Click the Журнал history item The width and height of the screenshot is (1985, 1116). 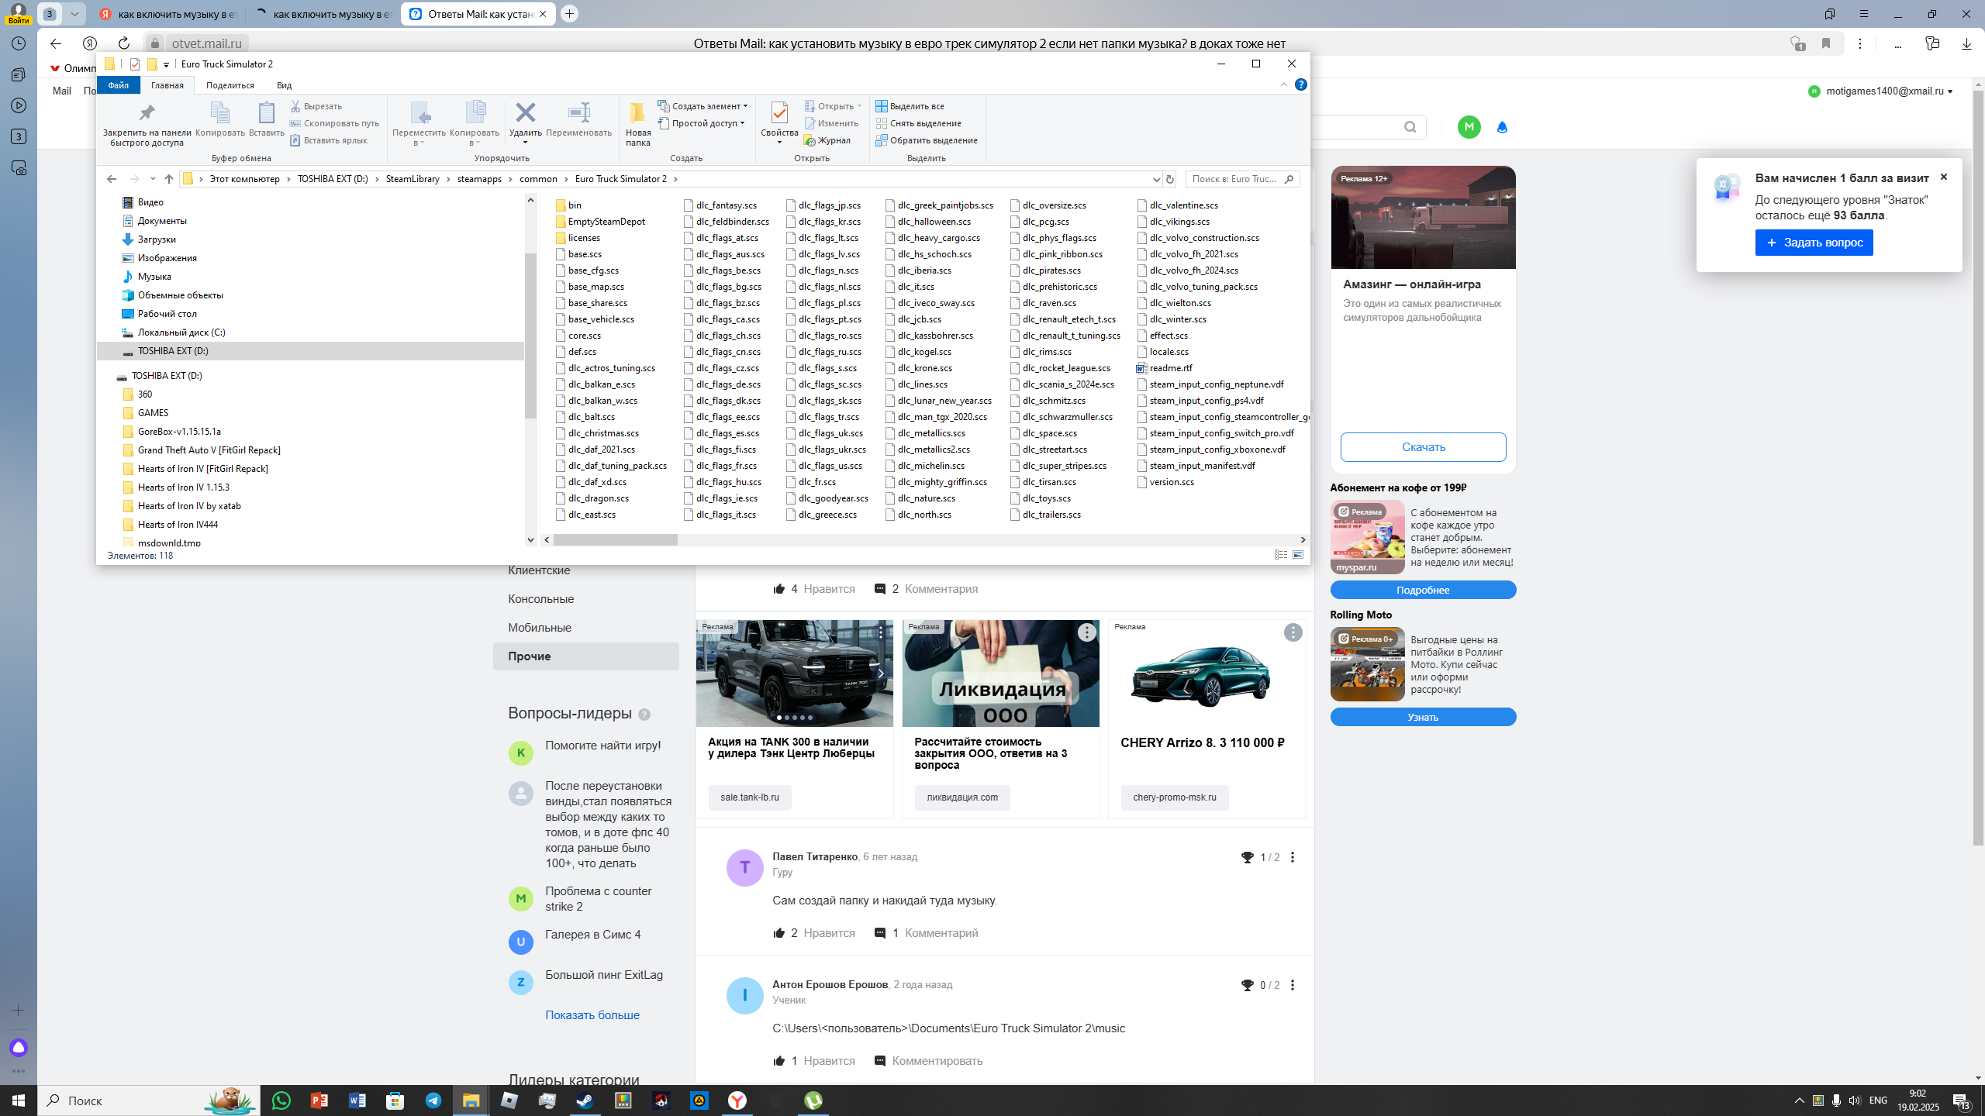point(827,140)
